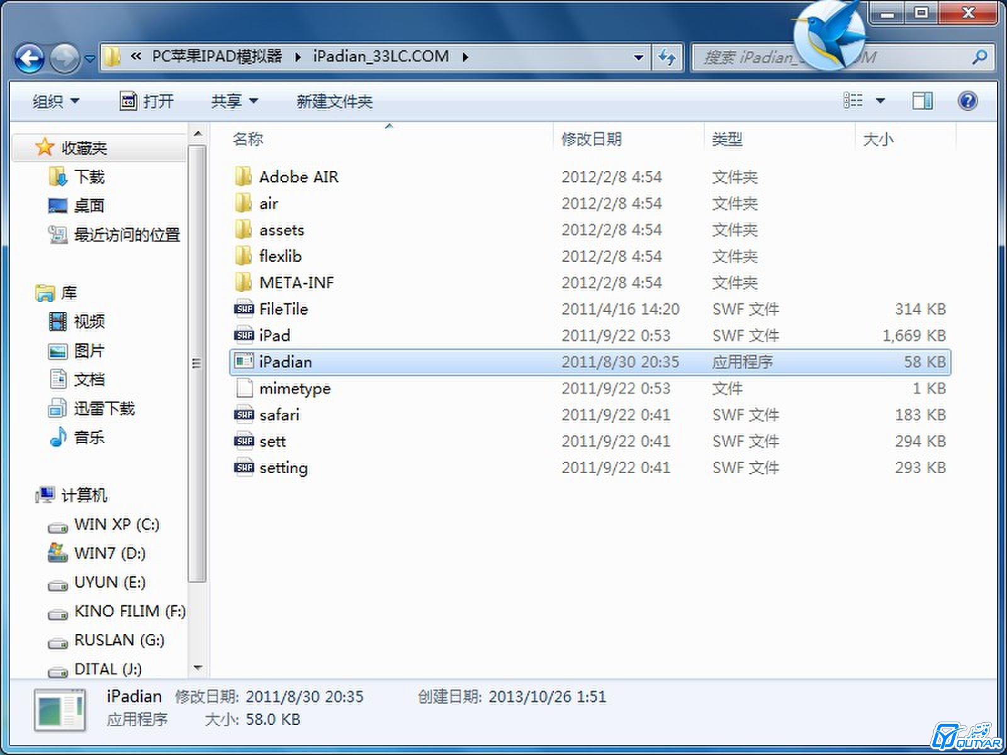
Task: Select the sett SWF file icon
Action: (244, 441)
